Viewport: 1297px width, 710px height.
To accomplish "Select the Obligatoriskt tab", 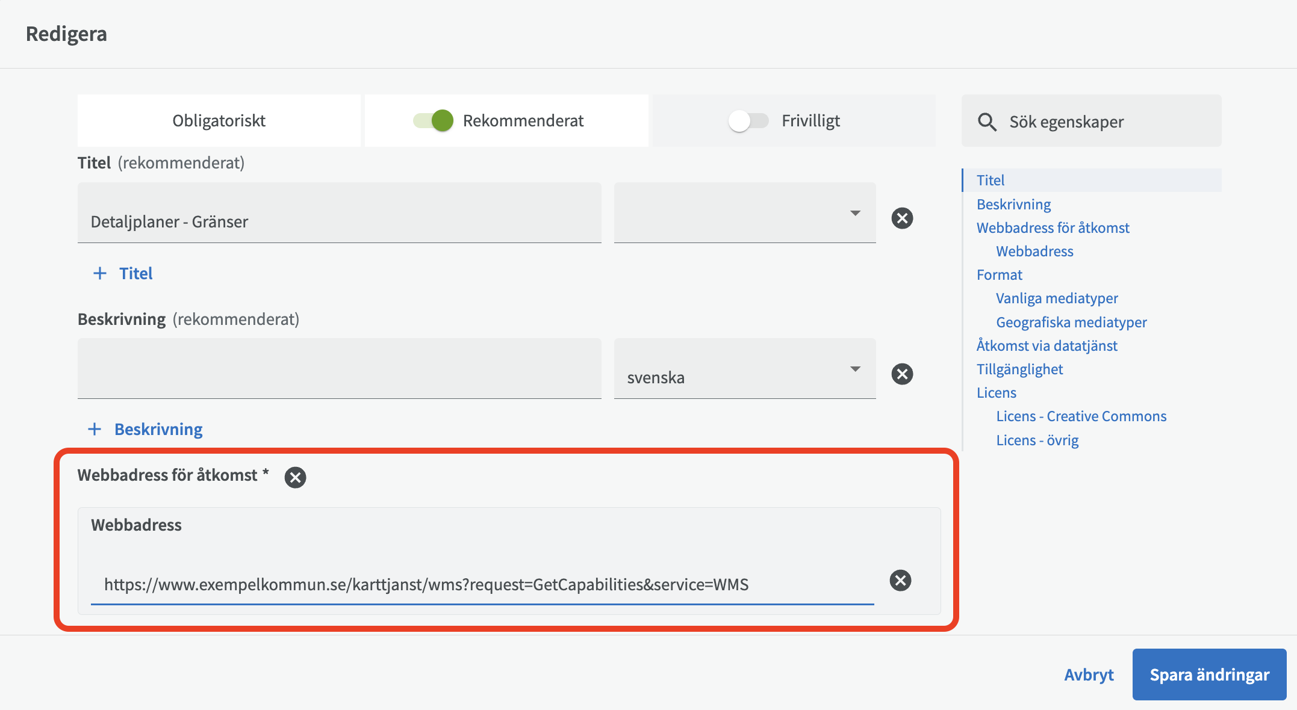I will pyautogui.click(x=219, y=120).
